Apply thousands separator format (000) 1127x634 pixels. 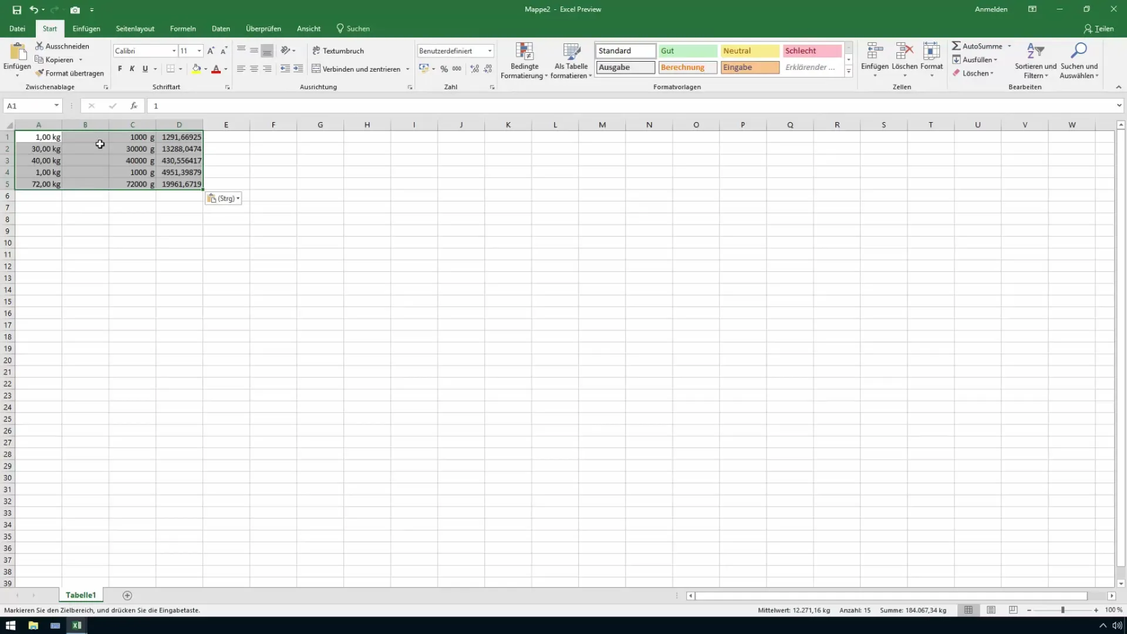pos(457,69)
